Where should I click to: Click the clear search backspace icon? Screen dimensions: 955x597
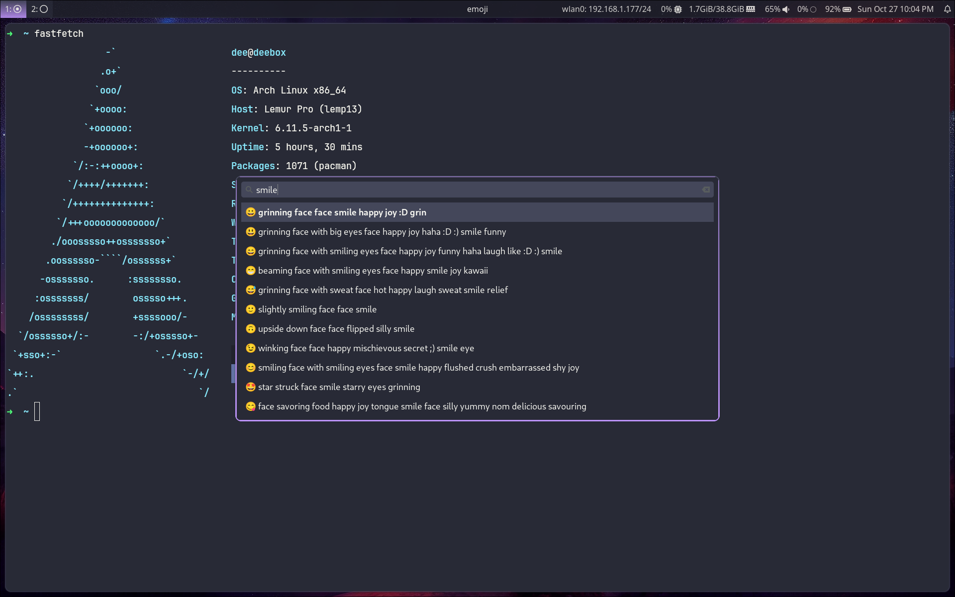[706, 190]
